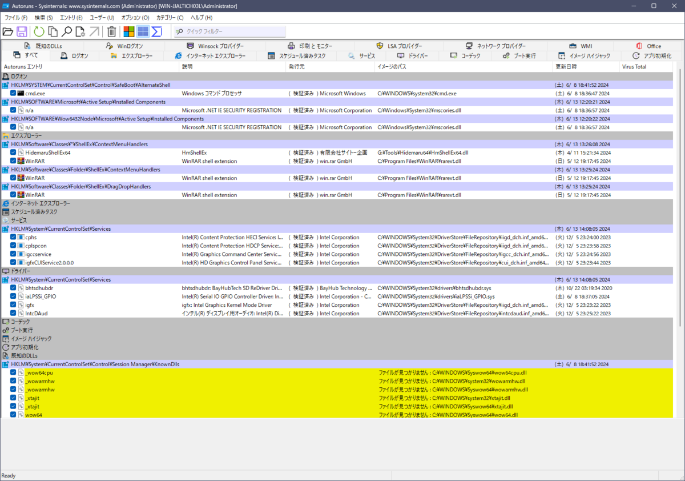Click the WinRAR icon under Folder DragDropHandlers

point(21,195)
